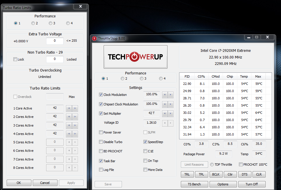Select Performance profile 4 in Turbo Ratio Limits
281x190 pixels.
[68, 23]
